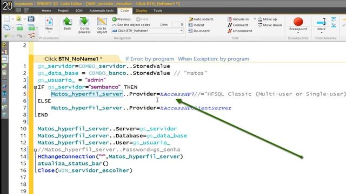The width and height of the screenshot is (346, 194).
Task: Open the Click BTN_NoName1 process dropdown
Action: coord(181,31)
